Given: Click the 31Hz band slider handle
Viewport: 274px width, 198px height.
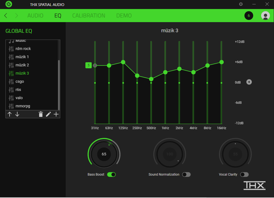Looking at the screenshot, I should click(95, 65).
